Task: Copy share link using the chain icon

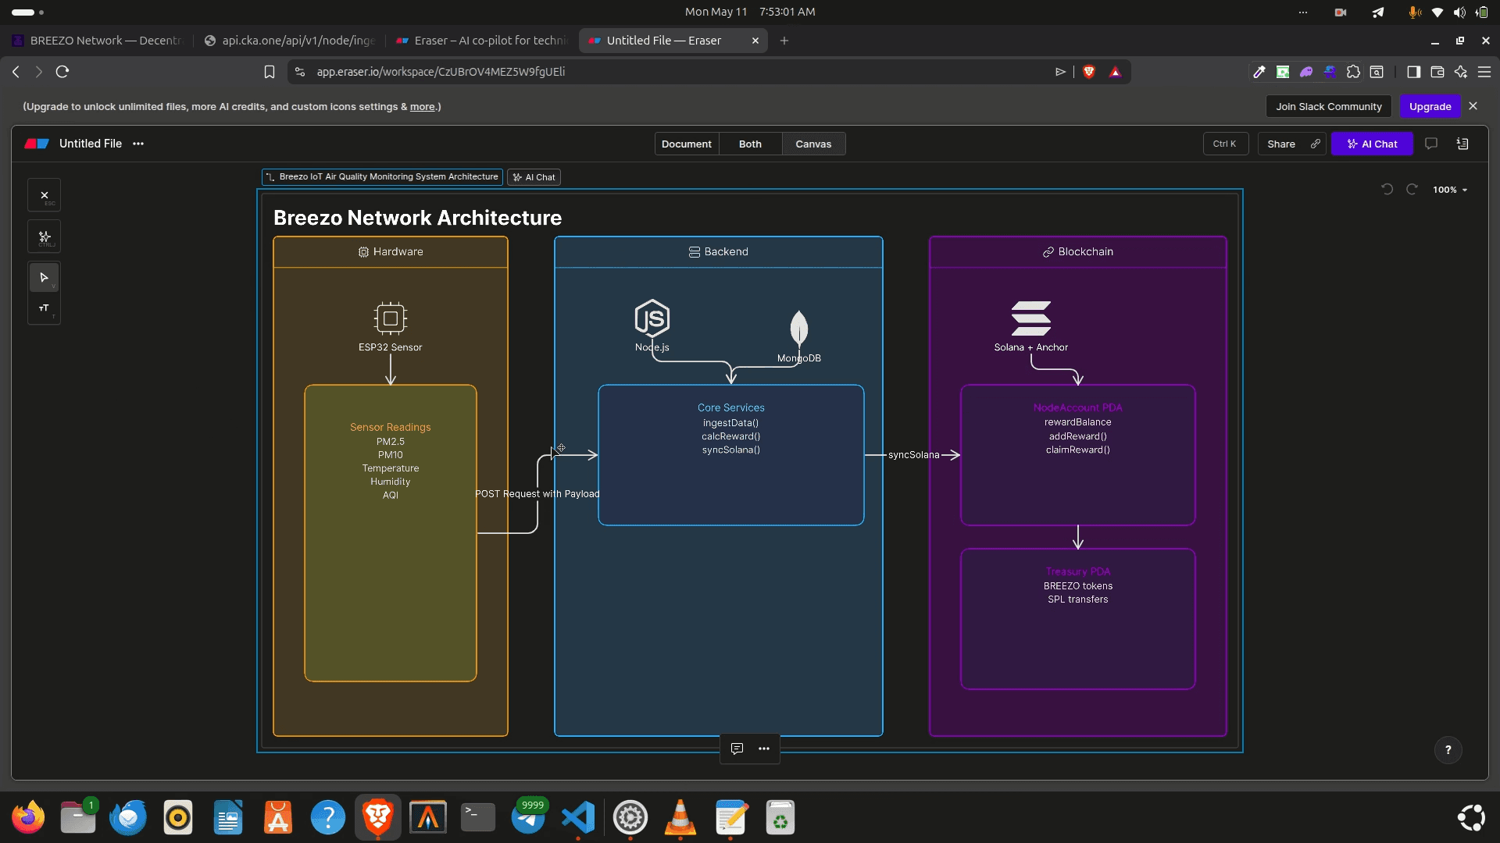Action: click(1316, 144)
